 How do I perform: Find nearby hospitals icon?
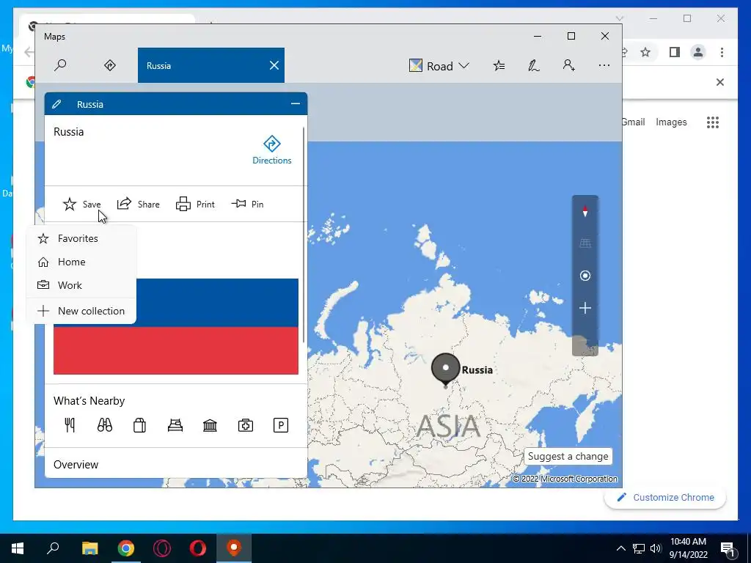[245, 425]
